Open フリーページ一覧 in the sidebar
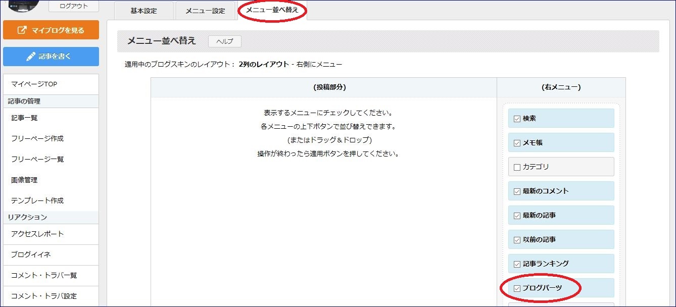This screenshot has height=307, width=676. (51, 159)
